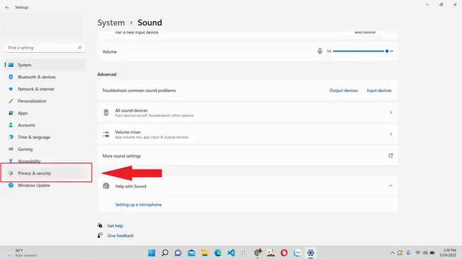The width and height of the screenshot is (462, 260).
Task: Open Windows Start menu
Action: click(151, 253)
